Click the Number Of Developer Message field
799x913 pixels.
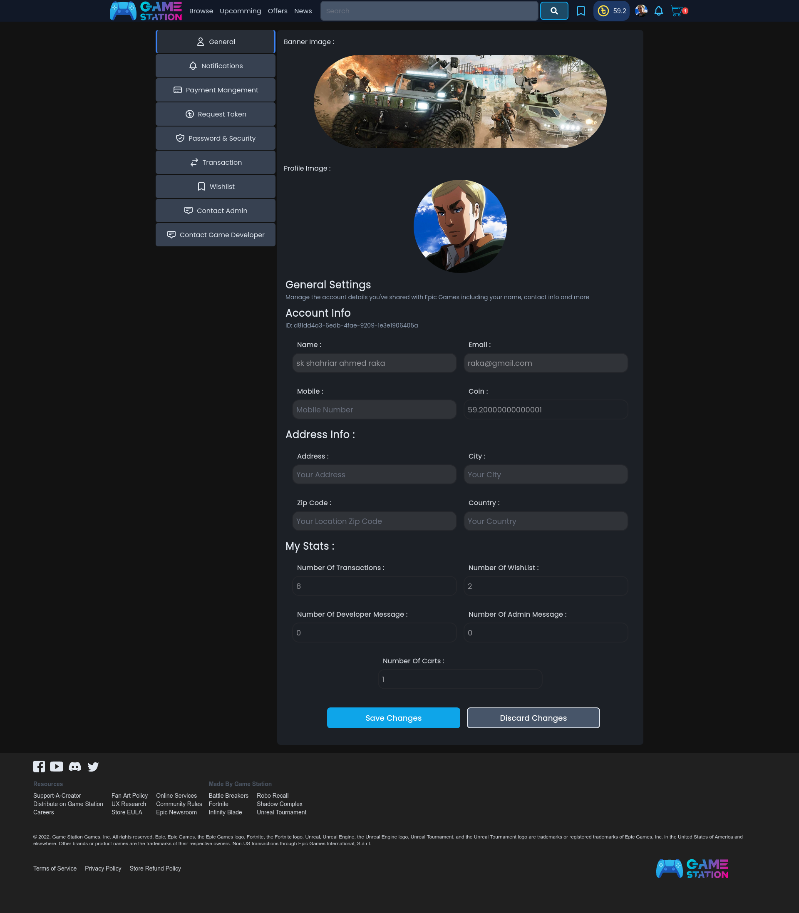pyautogui.click(x=374, y=633)
